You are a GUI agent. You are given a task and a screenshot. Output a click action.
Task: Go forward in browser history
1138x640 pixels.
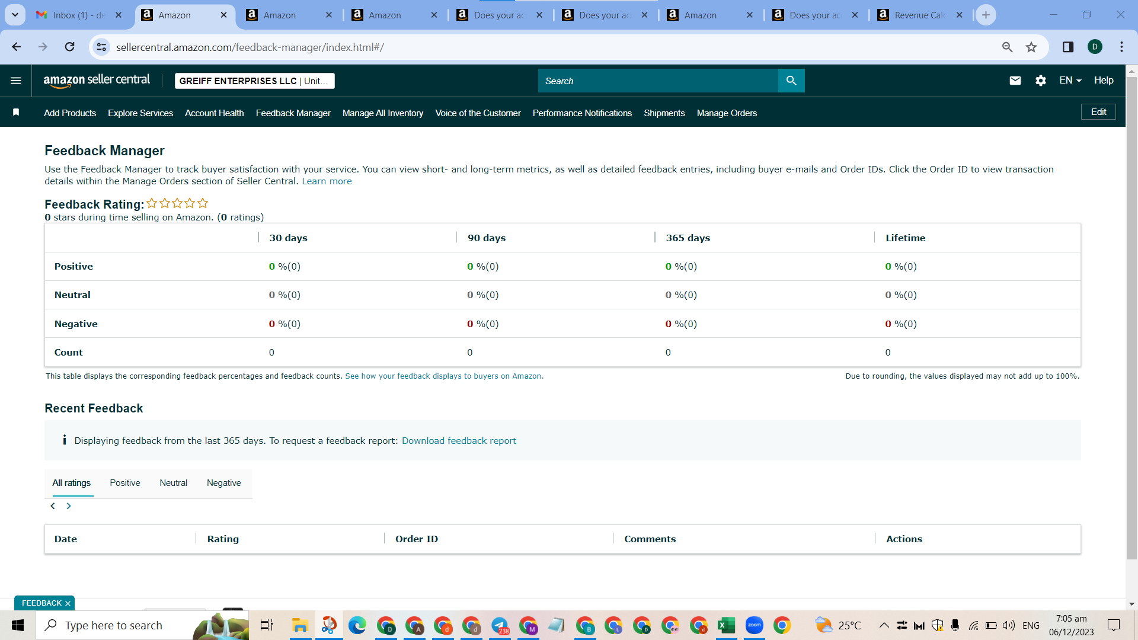point(43,47)
